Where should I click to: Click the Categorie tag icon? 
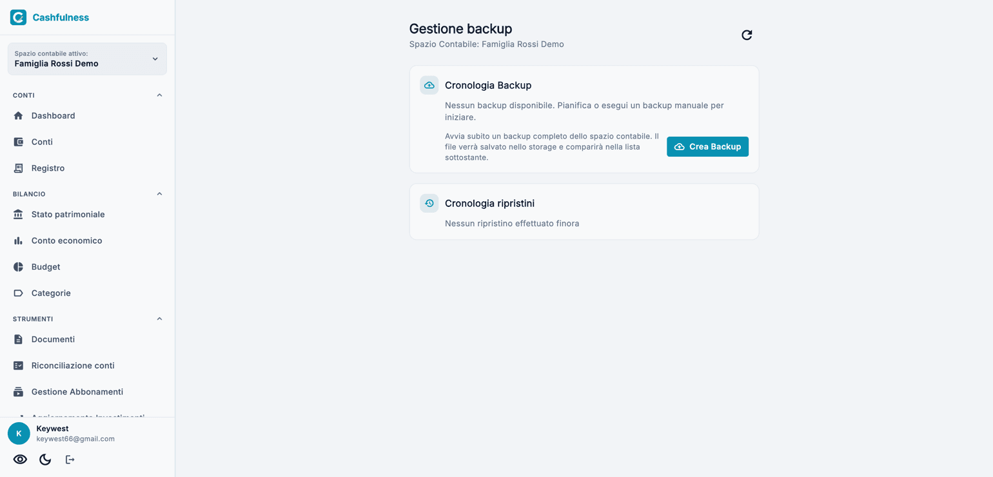[18, 293]
